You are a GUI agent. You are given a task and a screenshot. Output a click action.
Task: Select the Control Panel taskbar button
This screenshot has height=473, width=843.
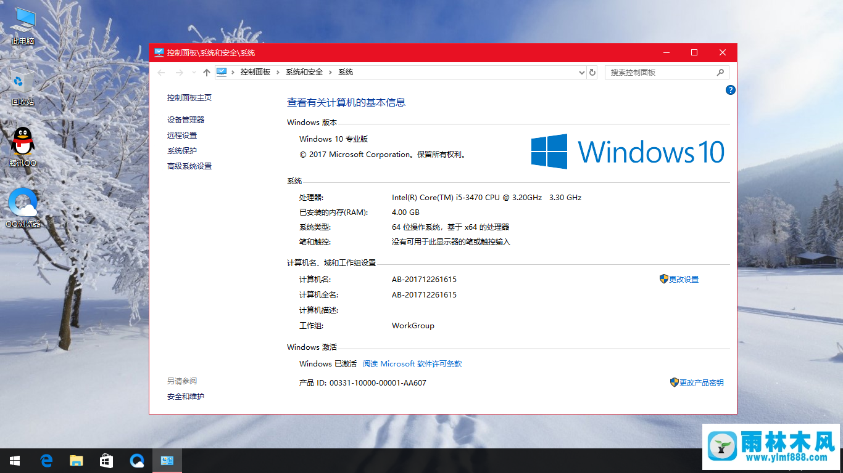(167, 460)
